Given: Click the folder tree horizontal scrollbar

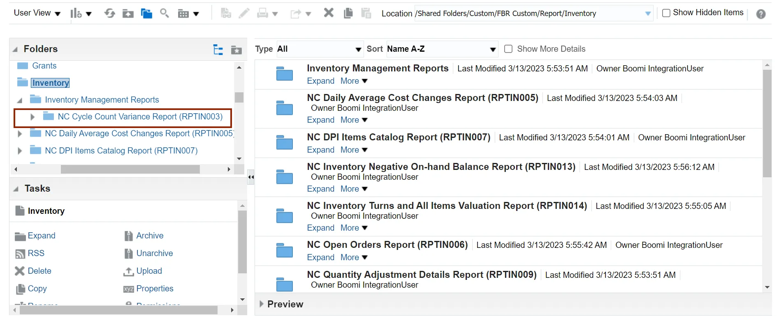Looking at the screenshot, I should 130,169.
